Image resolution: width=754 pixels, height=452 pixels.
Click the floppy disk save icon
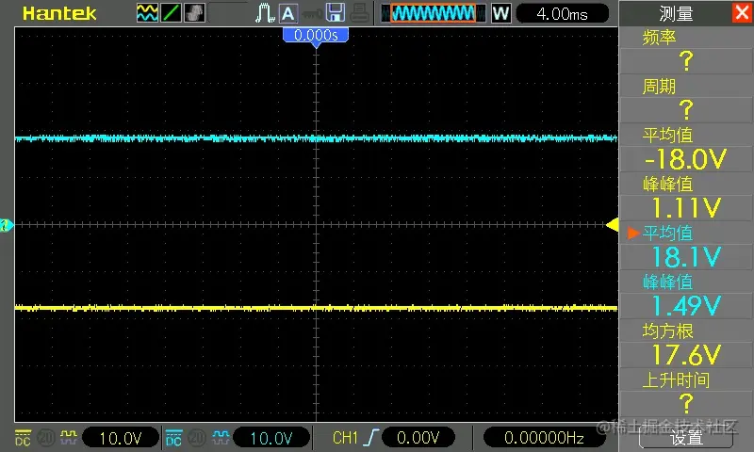(x=336, y=13)
